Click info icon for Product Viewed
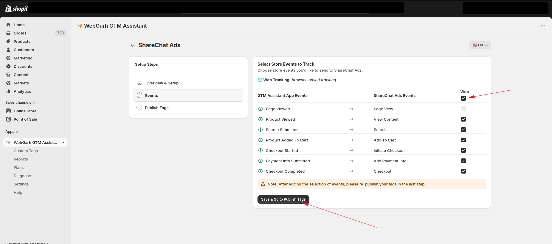Screen dimensions: 552x244 (x=261, y=119)
